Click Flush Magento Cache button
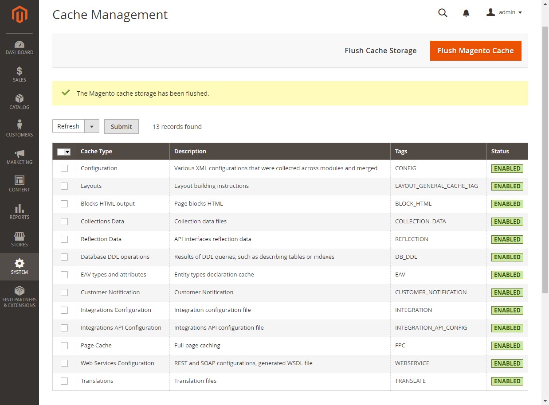Screen dimensions: 549x405 476,51
